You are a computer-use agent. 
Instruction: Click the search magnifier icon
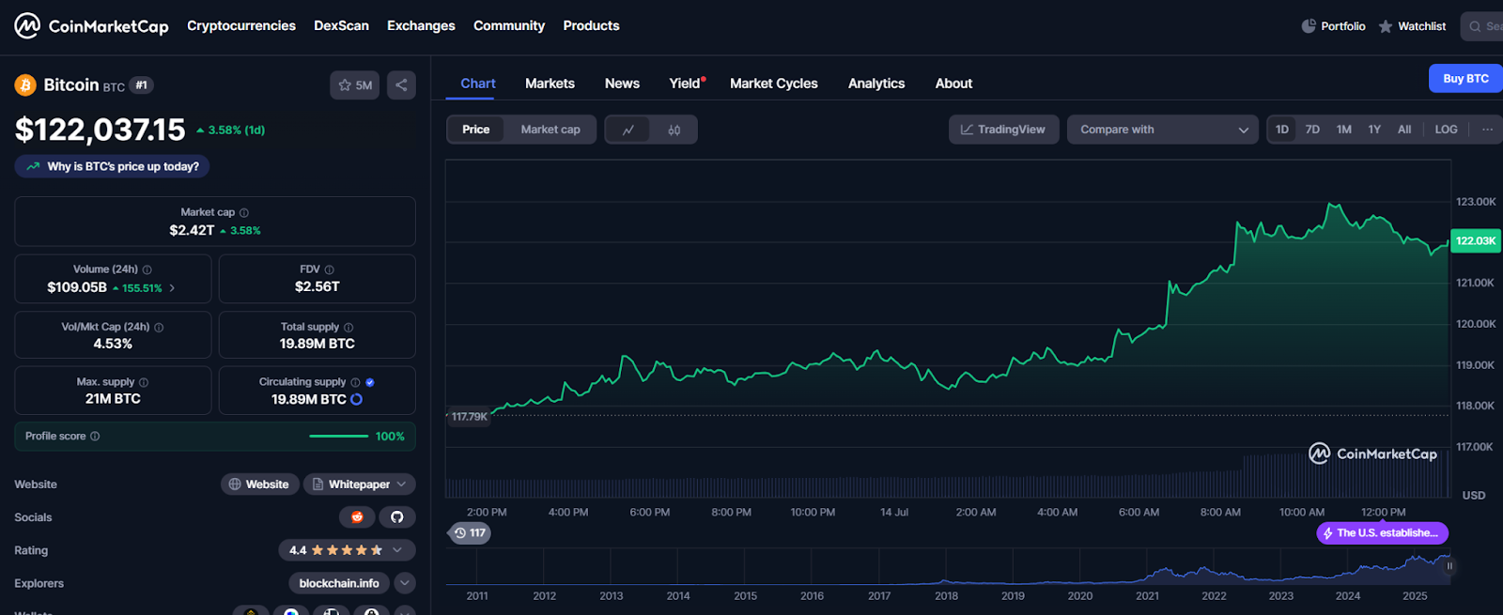tap(1475, 26)
